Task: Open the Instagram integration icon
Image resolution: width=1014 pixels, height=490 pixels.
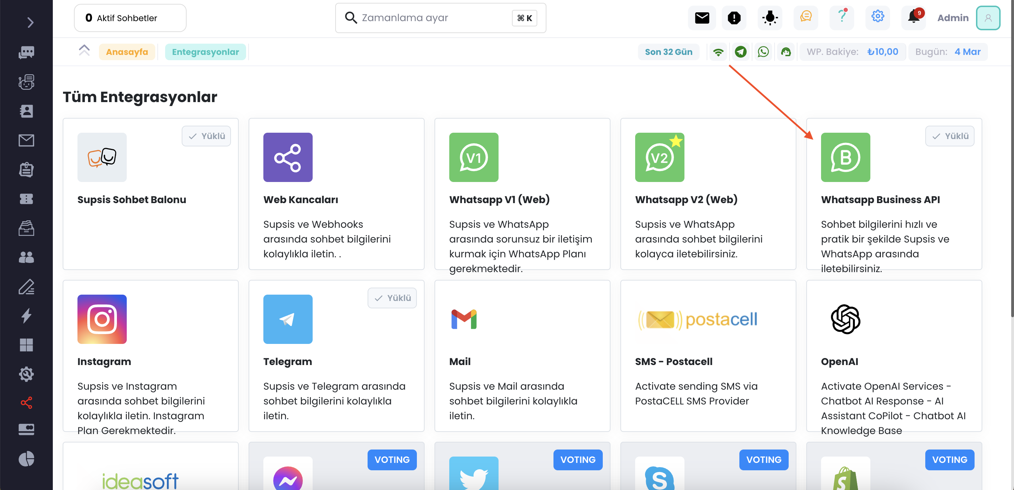Action: pyautogui.click(x=102, y=319)
